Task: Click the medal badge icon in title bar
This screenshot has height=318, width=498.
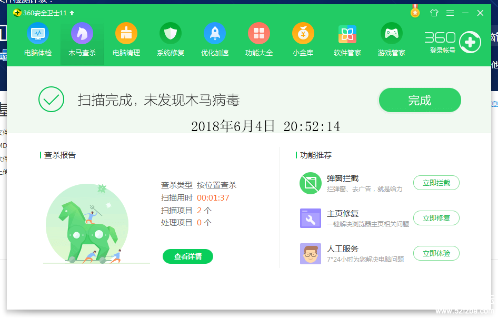Action: pos(415,12)
